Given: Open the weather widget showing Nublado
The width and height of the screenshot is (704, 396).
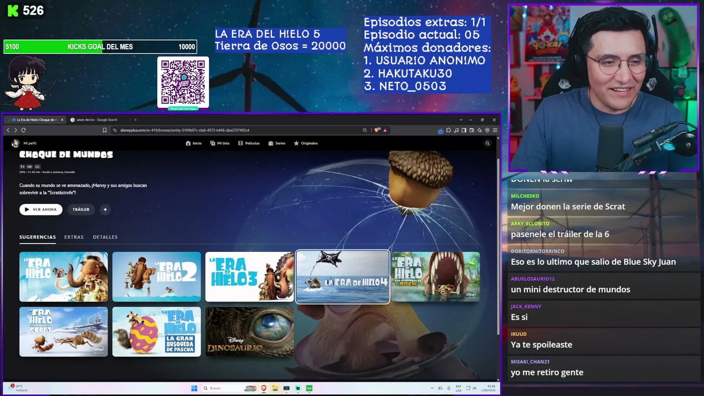Looking at the screenshot, I should click(19, 388).
